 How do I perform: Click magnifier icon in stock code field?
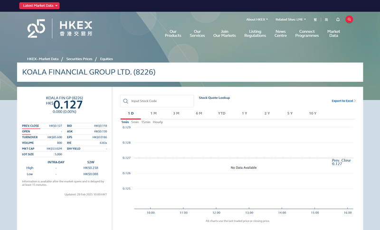[x=125, y=101]
